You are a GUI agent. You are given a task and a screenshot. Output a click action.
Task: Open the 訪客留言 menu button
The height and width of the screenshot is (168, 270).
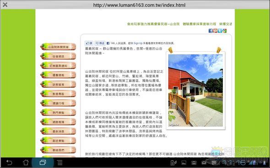click(x=58, y=84)
